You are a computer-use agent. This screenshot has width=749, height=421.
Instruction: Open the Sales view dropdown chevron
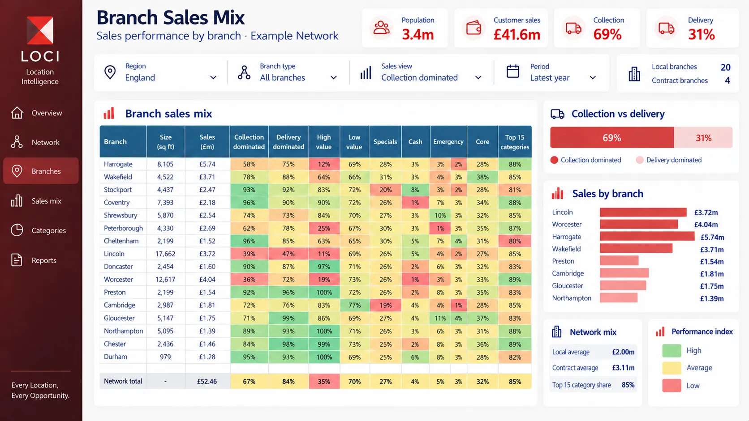pyautogui.click(x=478, y=77)
